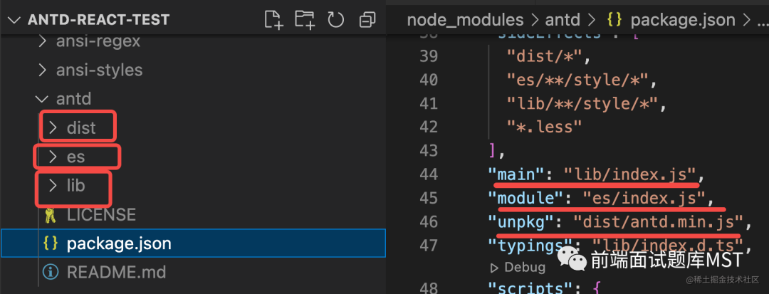
Task: Click the "dist/antd.min.js" value
Action: click(659, 222)
